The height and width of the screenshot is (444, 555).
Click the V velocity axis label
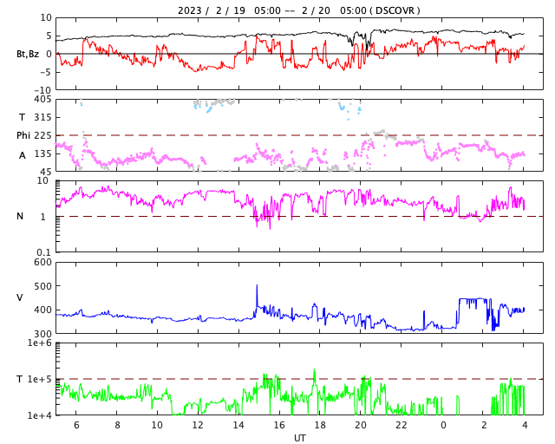(20, 297)
